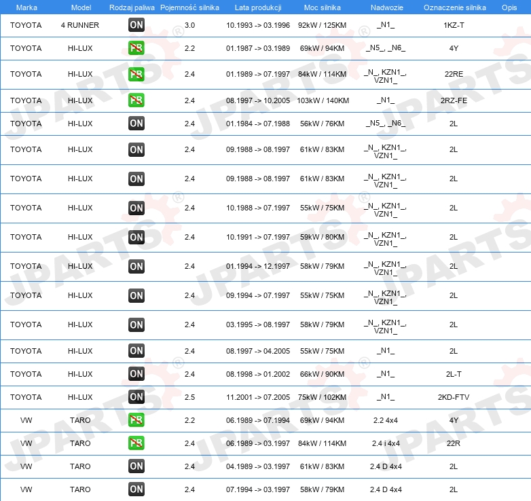Select engine code 2KD-FTV
531x501 pixels.
coord(454,397)
